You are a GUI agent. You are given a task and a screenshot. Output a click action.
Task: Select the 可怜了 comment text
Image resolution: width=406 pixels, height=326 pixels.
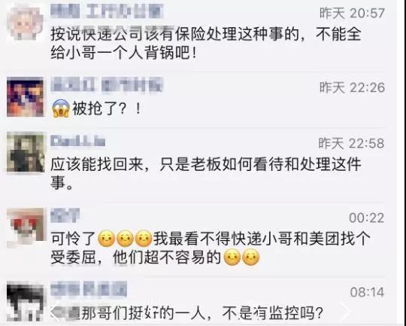pyautogui.click(x=210, y=248)
